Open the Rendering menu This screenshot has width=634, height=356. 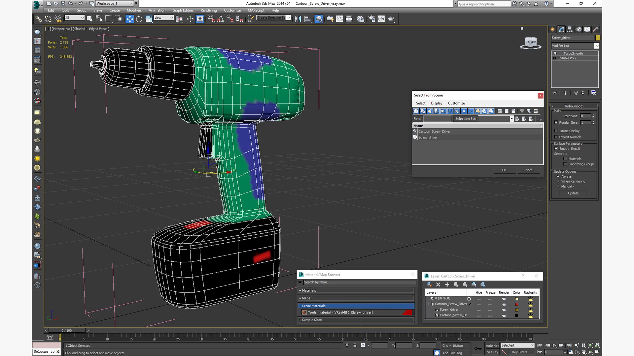tap(209, 10)
